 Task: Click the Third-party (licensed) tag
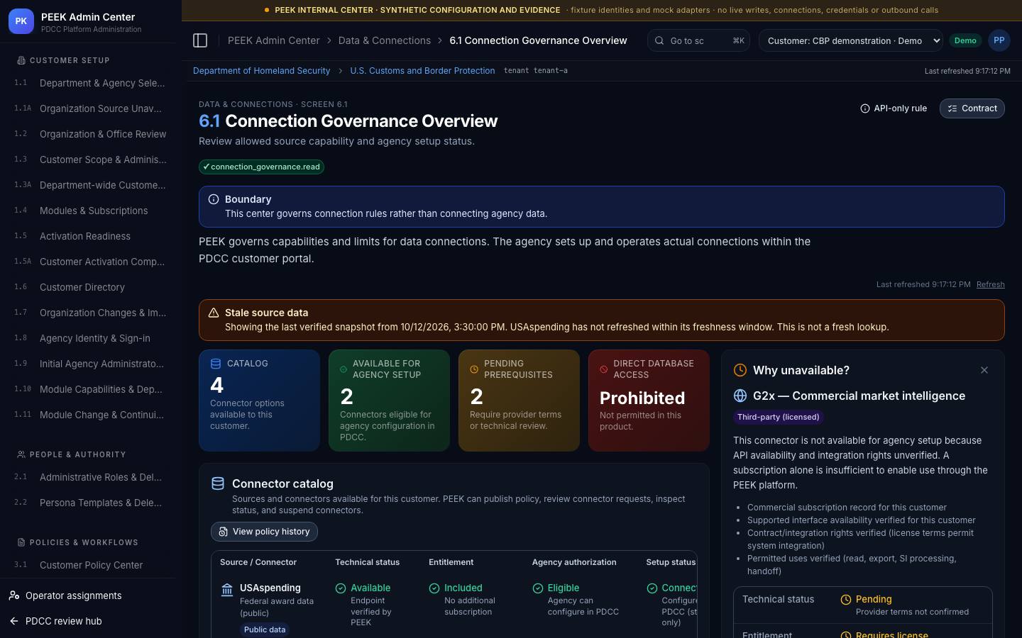[x=778, y=417]
